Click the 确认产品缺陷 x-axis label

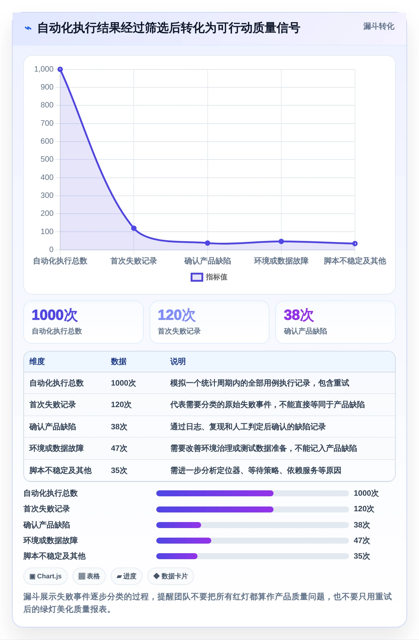[x=207, y=261]
